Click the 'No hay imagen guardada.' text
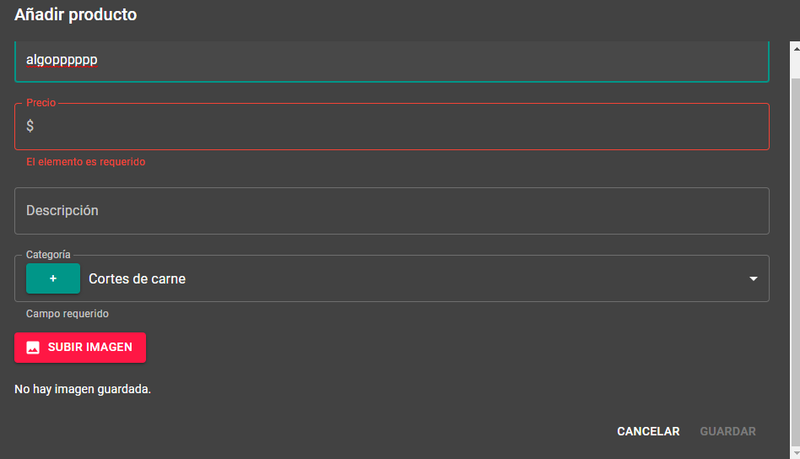The width and height of the screenshot is (800, 459). 83,389
